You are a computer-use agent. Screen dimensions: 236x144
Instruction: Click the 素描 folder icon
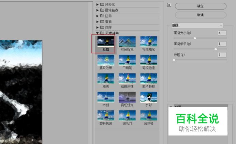click(102, 21)
